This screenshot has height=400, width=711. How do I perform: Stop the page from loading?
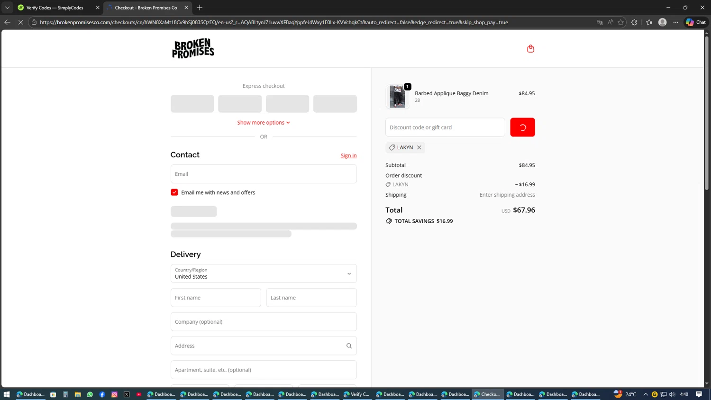pyautogui.click(x=20, y=22)
